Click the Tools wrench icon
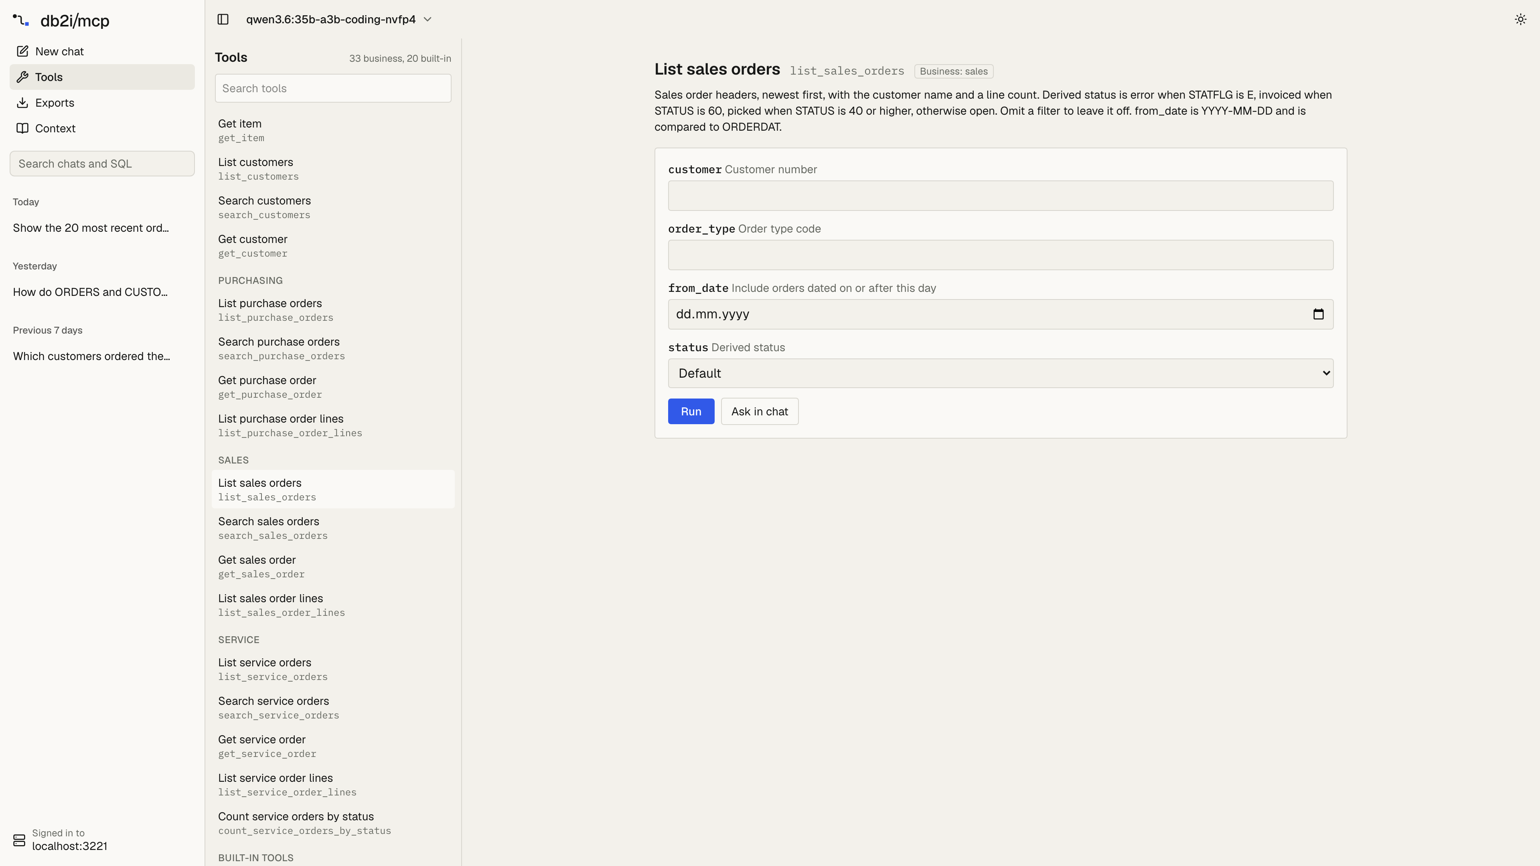The height and width of the screenshot is (866, 1540). [23, 77]
